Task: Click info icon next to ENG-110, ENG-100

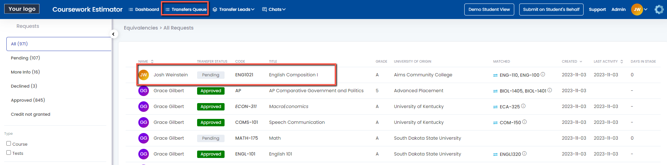Action: coord(543,75)
